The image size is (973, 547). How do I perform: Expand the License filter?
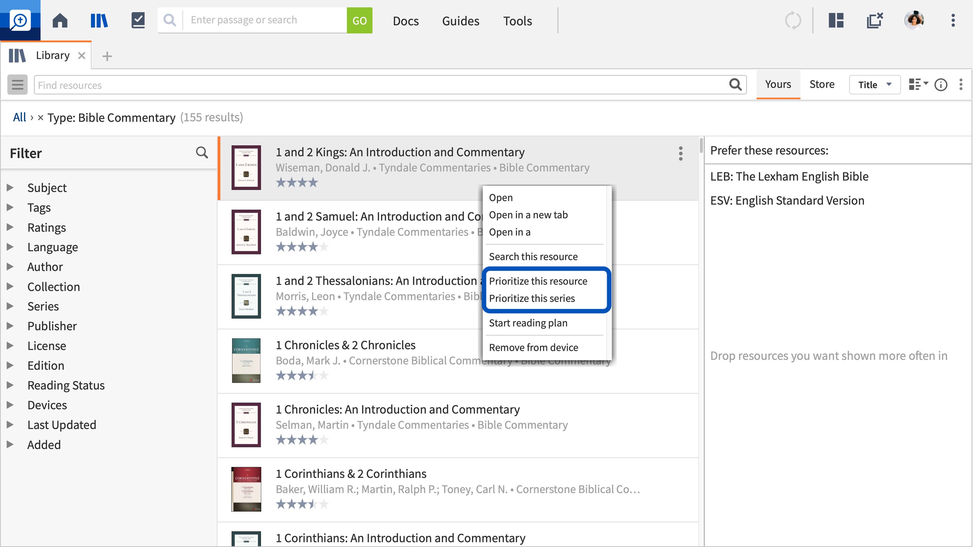coord(10,345)
